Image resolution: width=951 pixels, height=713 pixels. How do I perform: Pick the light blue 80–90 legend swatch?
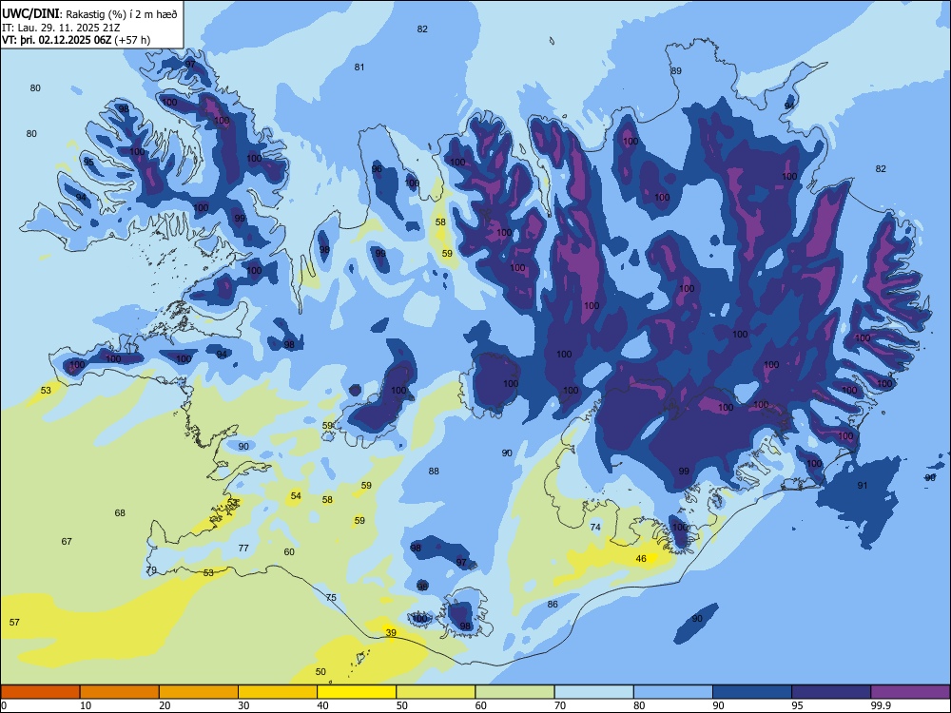673,692
